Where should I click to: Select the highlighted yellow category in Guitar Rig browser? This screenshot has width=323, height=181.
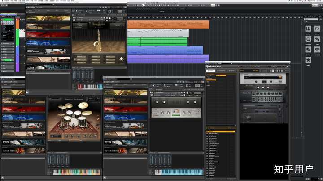211,80
